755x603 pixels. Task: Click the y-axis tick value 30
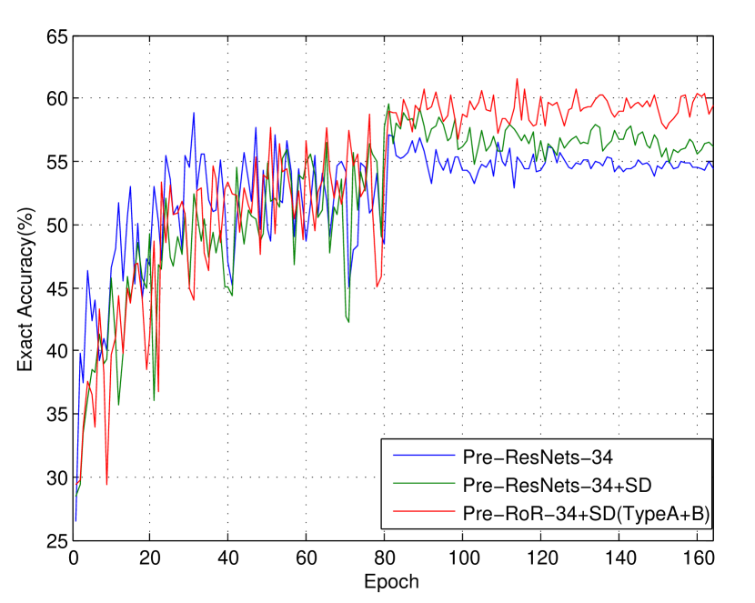coord(56,477)
